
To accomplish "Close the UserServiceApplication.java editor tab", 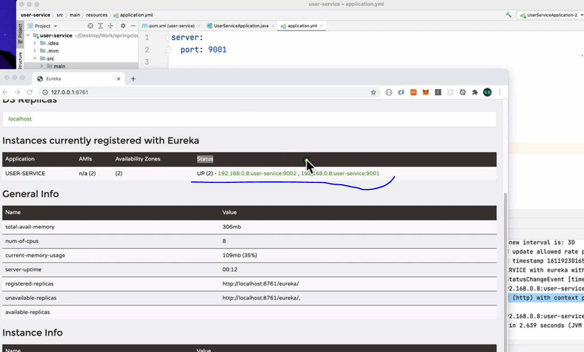I will point(273,26).
